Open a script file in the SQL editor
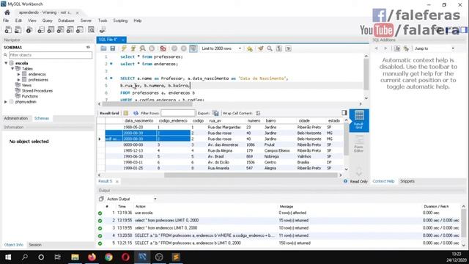Viewport: 469px width, 264px height. 103,48
